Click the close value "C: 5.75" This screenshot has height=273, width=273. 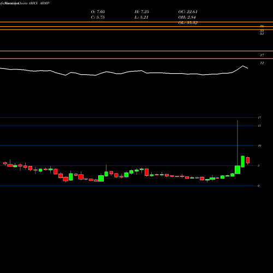tap(98, 17)
